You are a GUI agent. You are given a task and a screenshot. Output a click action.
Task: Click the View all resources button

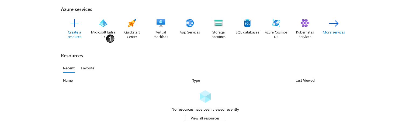click(x=205, y=118)
